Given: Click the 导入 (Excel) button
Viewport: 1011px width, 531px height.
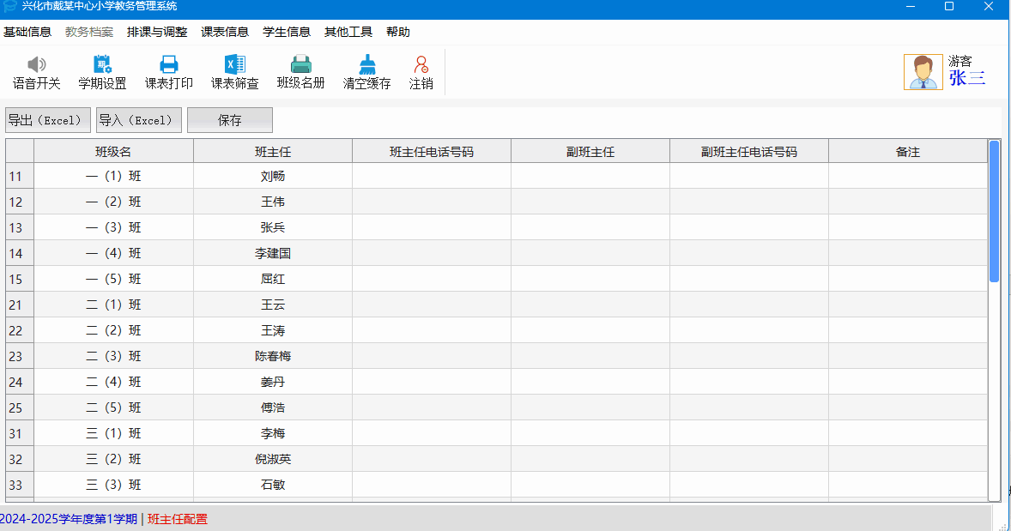Looking at the screenshot, I should pos(139,120).
